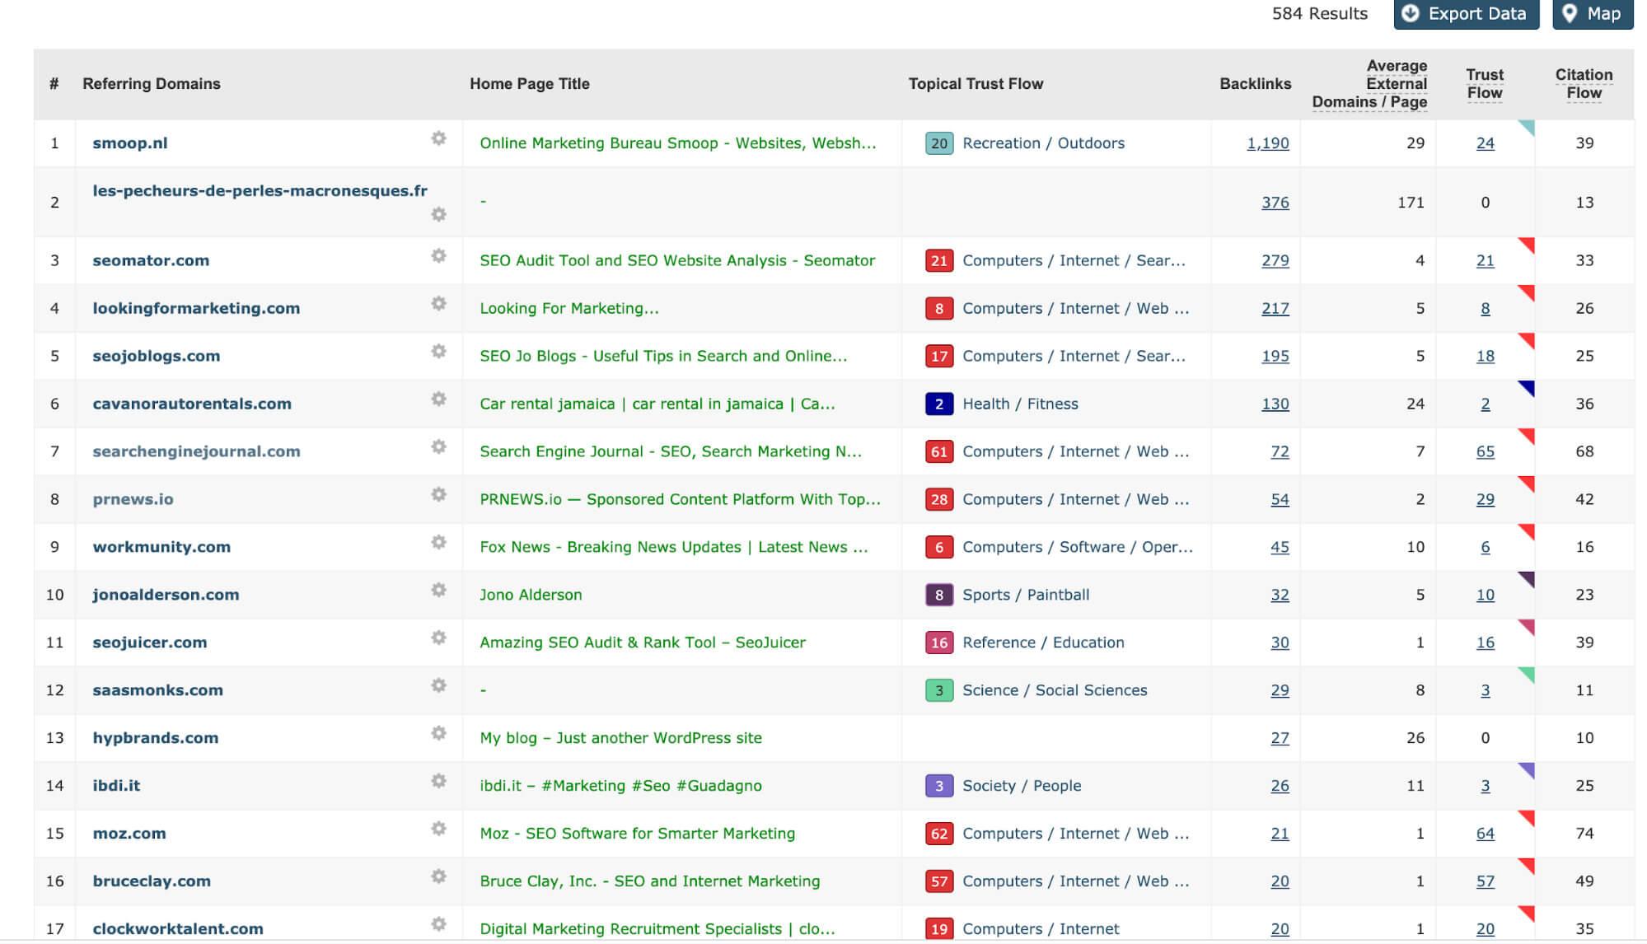Click the 1,190 backlinks count for smoop.nl
The width and height of the screenshot is (1647, 944).
tap(1268, 143)
